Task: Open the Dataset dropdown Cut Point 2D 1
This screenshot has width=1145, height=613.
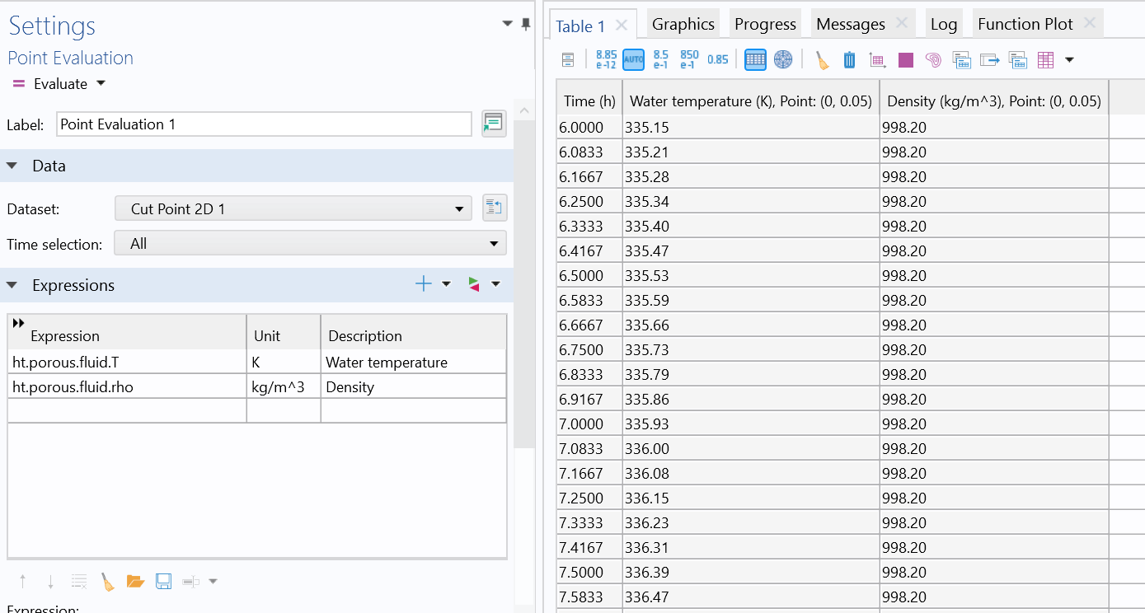Action: (293, 209)
